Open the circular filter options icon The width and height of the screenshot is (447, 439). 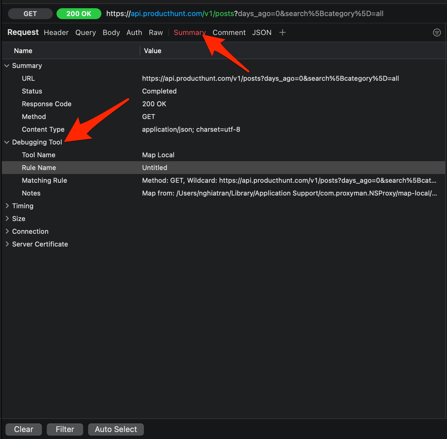pyautogui.click(x=437, y=32)
